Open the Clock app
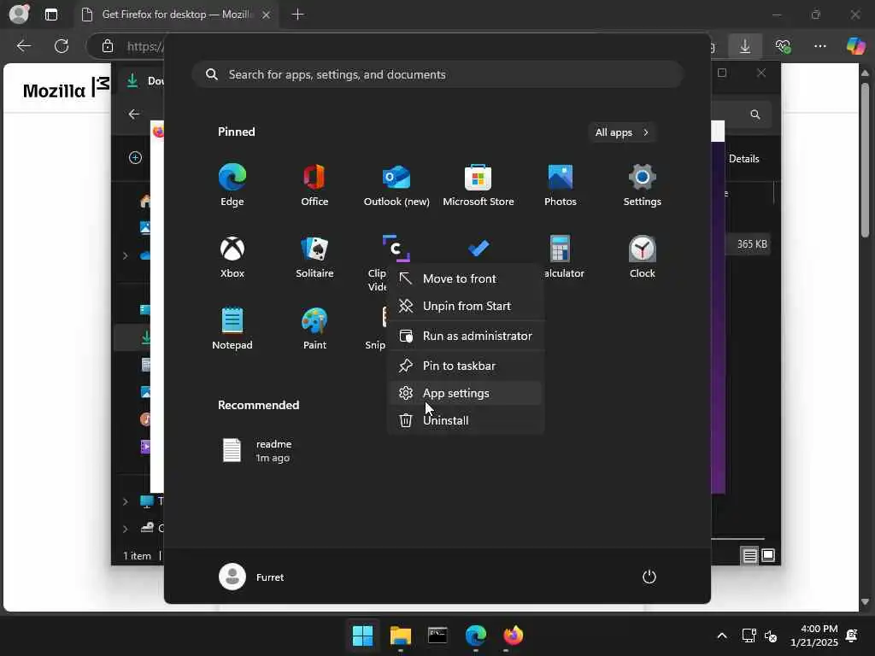This screenshot has width=875, height=656. pos(643,256)
